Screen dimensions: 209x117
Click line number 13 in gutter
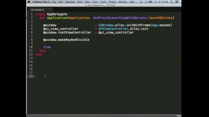(x=31, y=58)
